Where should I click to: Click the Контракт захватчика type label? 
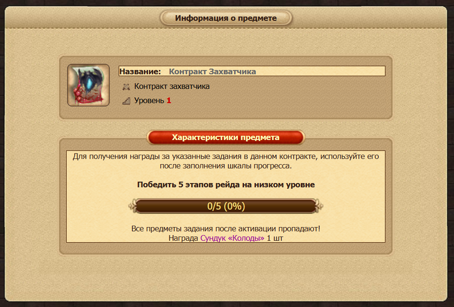tap(172, 86)
